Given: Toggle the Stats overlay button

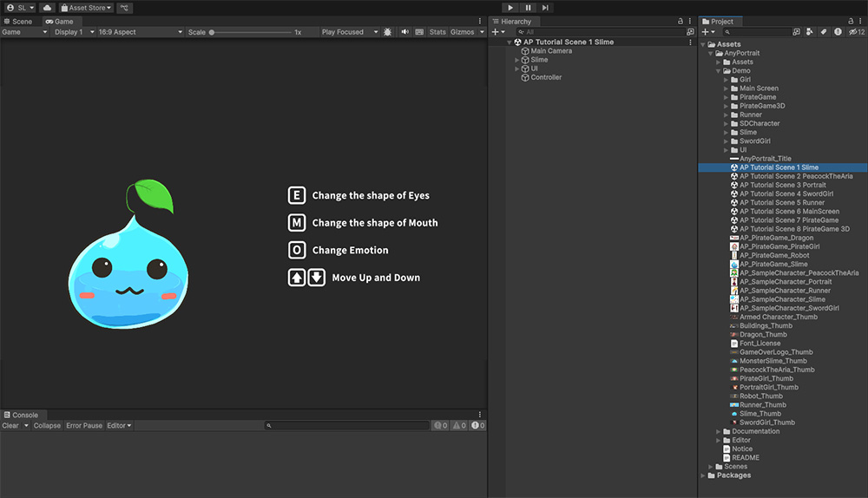Looking at the screenshot, I should point(437,32).
